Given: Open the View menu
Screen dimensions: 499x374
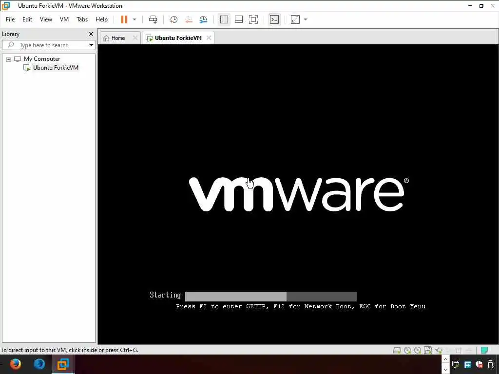Looking at the screenshot, I should tap(46, 19).
